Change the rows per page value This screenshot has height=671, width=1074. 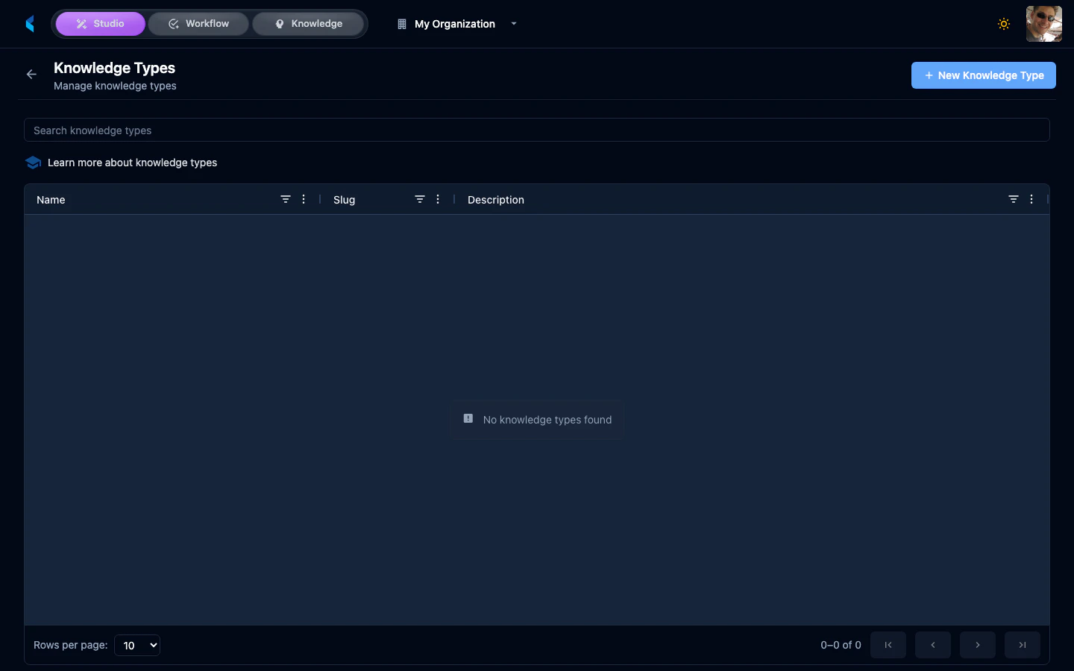pyautogui.click(x=136, y=645)
